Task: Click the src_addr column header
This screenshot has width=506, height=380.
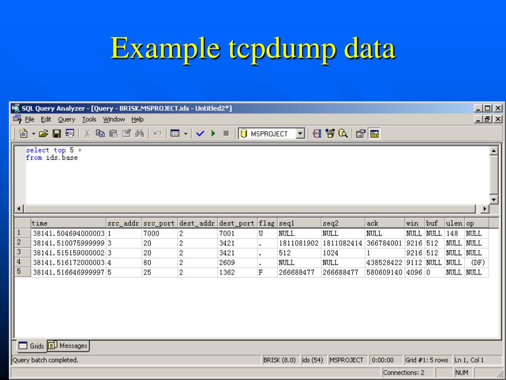Action: pyautogui.click(x=124, y=223)
